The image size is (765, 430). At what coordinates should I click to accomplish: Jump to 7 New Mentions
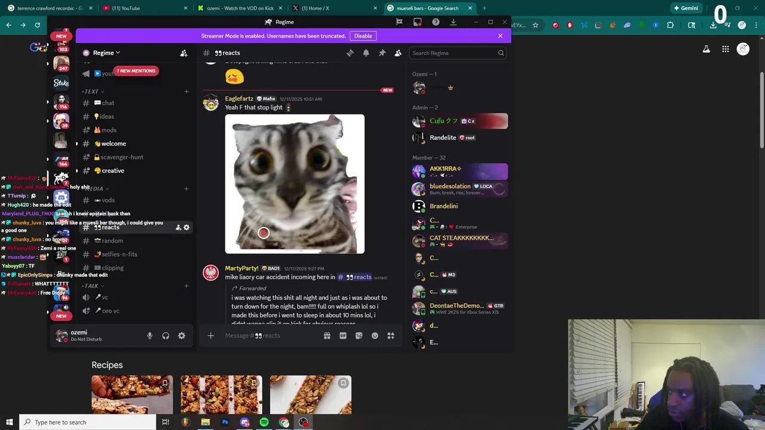coord(136,71)
